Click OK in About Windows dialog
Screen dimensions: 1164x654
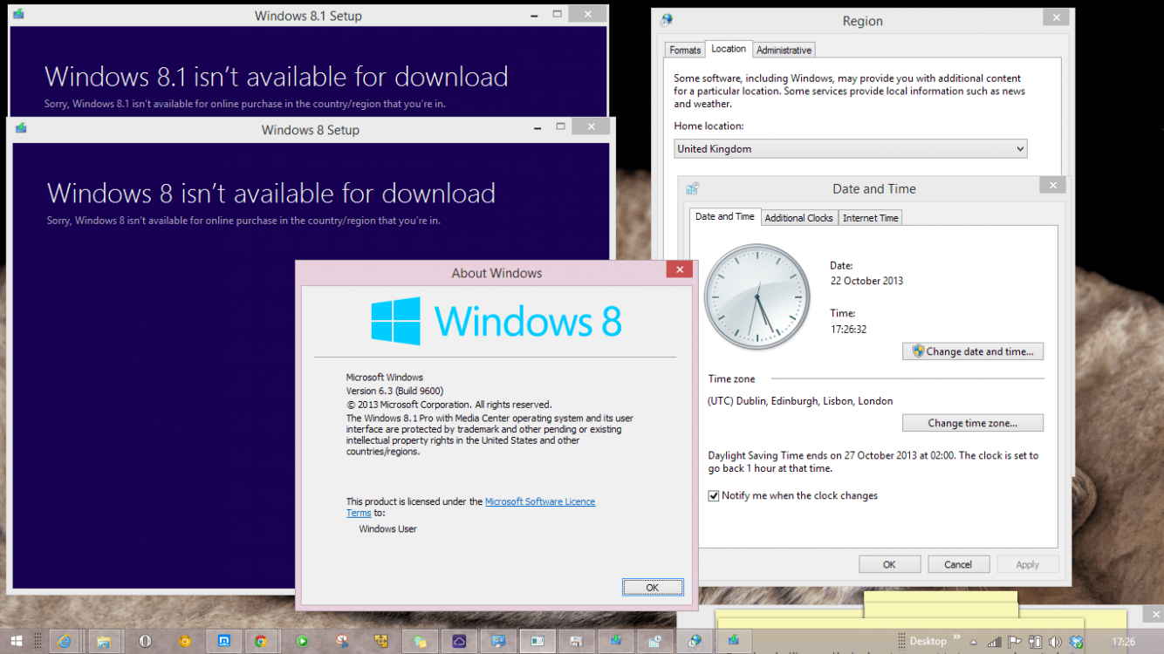click(x=653, y=588)
